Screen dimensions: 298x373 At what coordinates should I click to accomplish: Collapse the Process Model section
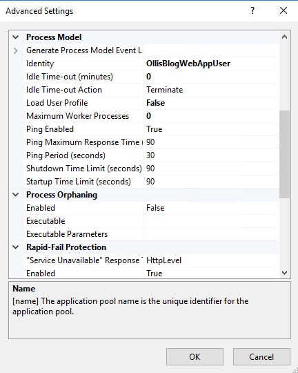click(x=16, y=37)
